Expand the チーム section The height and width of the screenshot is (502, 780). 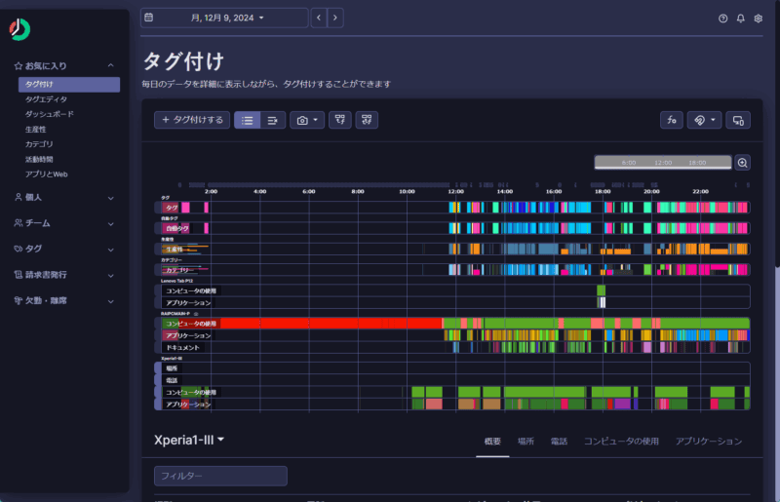point(110,224)
